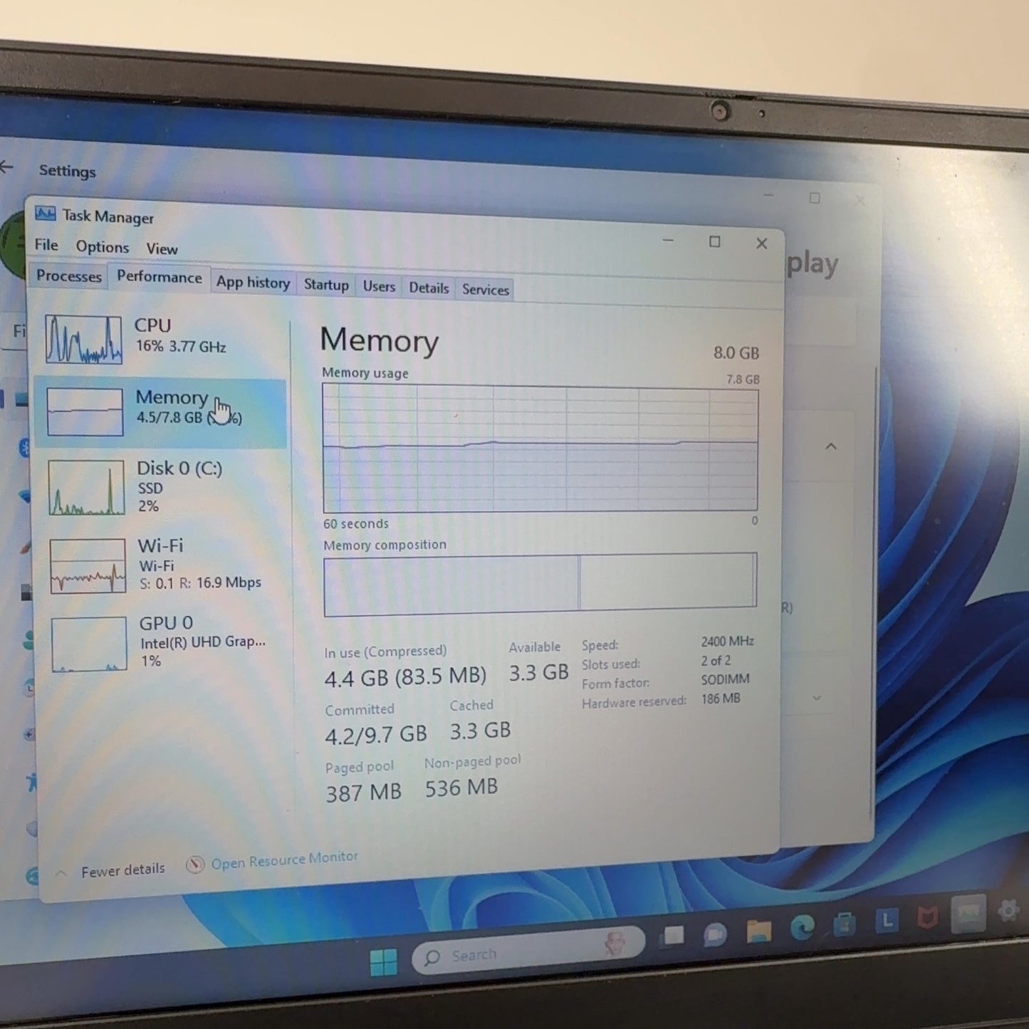Screen dimensions: 1029x1029
Task: Open Chat app from the taskbar
Action: [715, 934]
